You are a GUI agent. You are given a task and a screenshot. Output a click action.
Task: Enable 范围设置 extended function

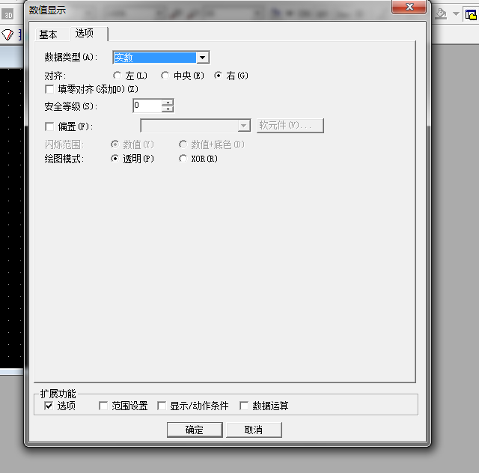[104, 406]
